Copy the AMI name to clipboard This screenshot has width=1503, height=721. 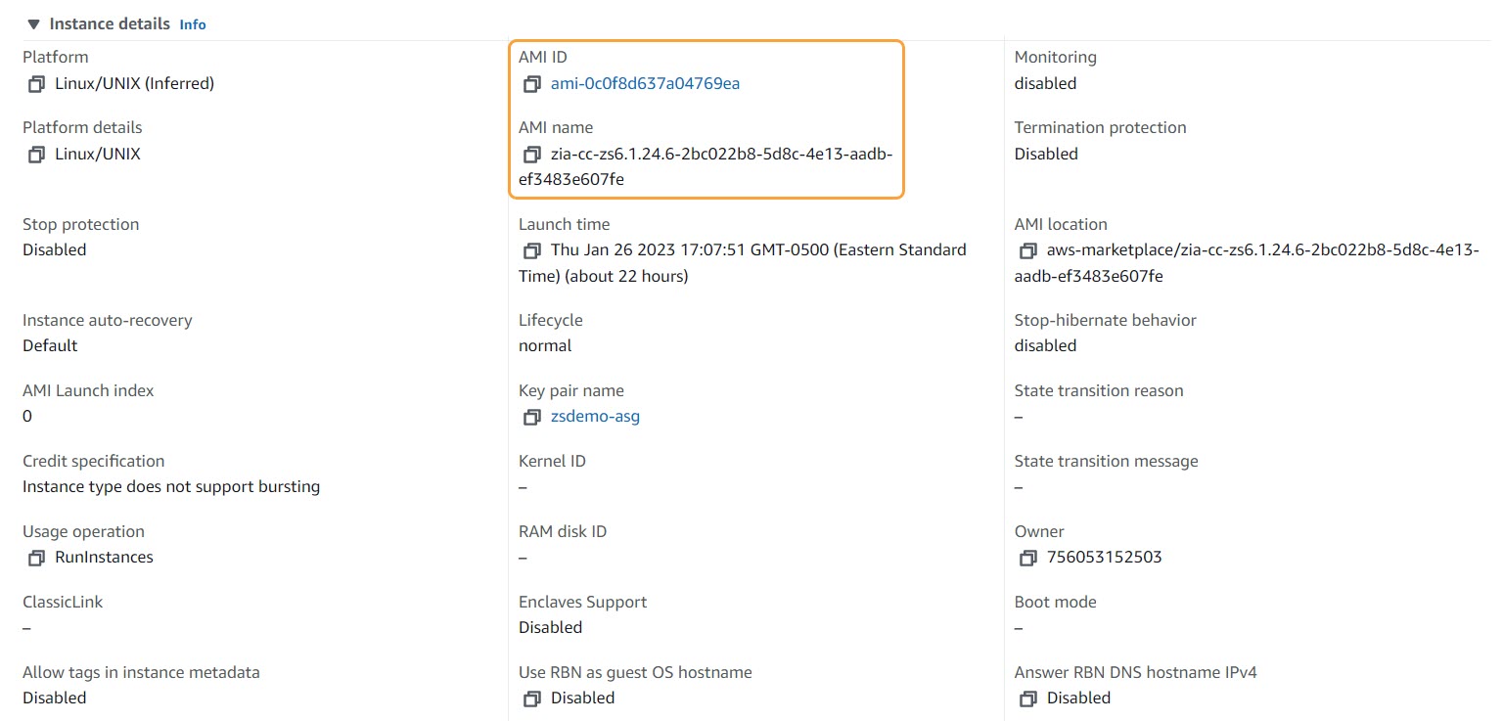[x=531, y=155]
